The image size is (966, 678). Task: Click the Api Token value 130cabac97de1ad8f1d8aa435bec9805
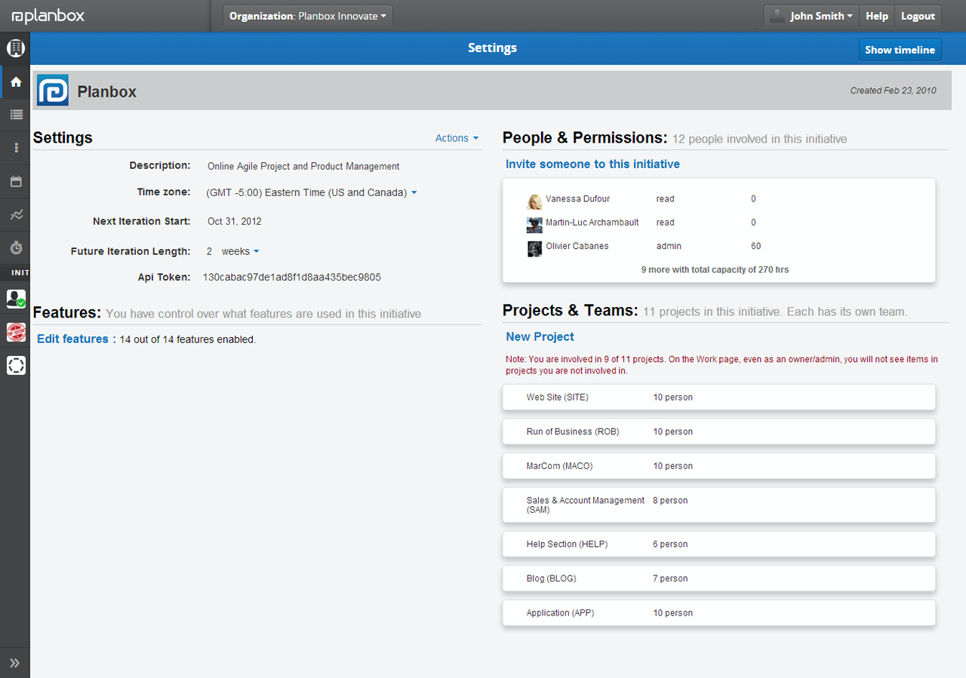pos(292,277)
